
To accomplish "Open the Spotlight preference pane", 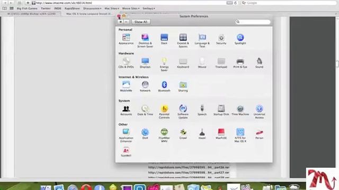I will tap(240, 39).
